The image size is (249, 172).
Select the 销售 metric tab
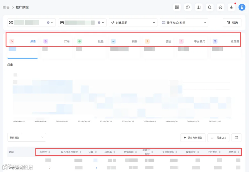click(124, 47)
